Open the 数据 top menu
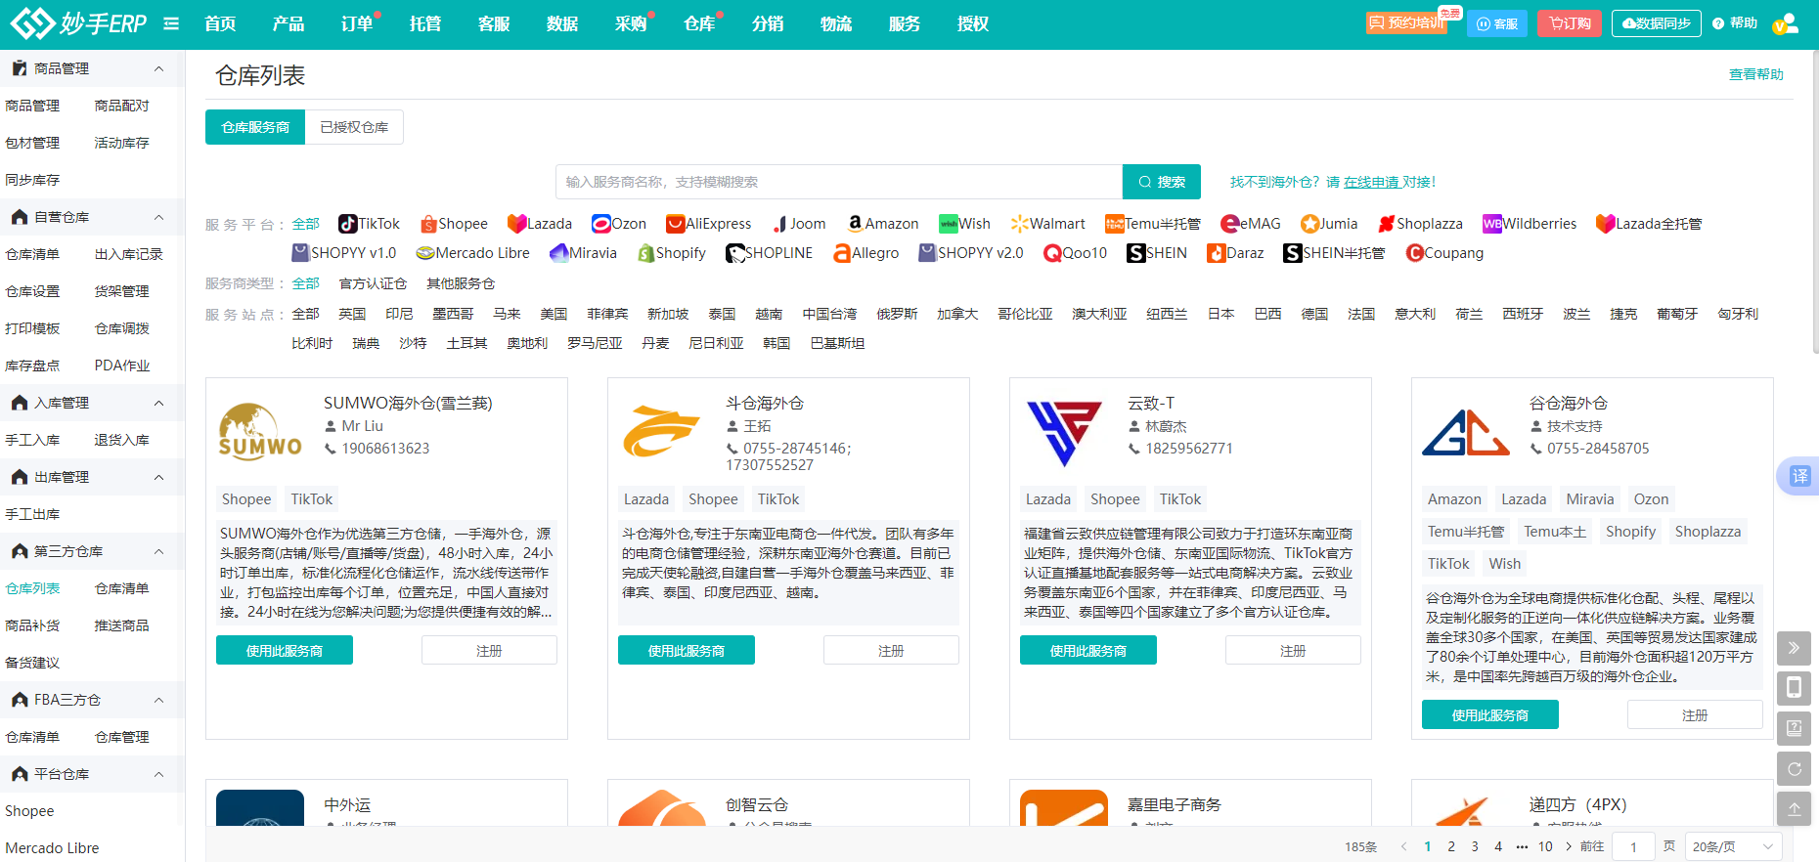The height and width of the screenshot is (862, 1819). pos(562,23)
